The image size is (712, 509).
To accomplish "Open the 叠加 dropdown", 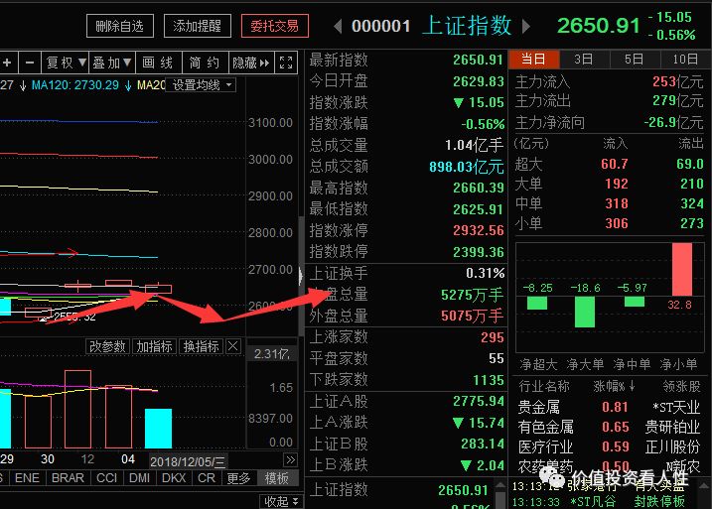I will click(x=112, y=63).
